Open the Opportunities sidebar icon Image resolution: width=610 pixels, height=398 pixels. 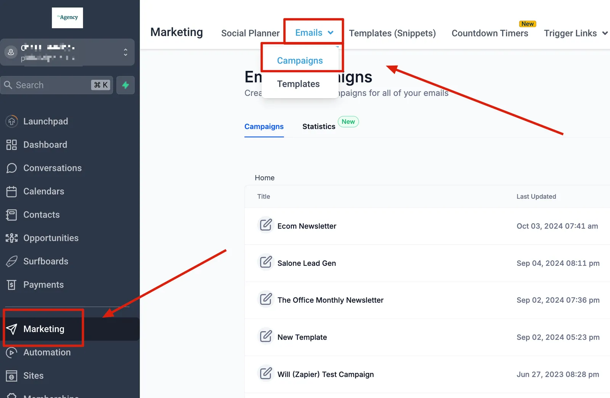11,238
